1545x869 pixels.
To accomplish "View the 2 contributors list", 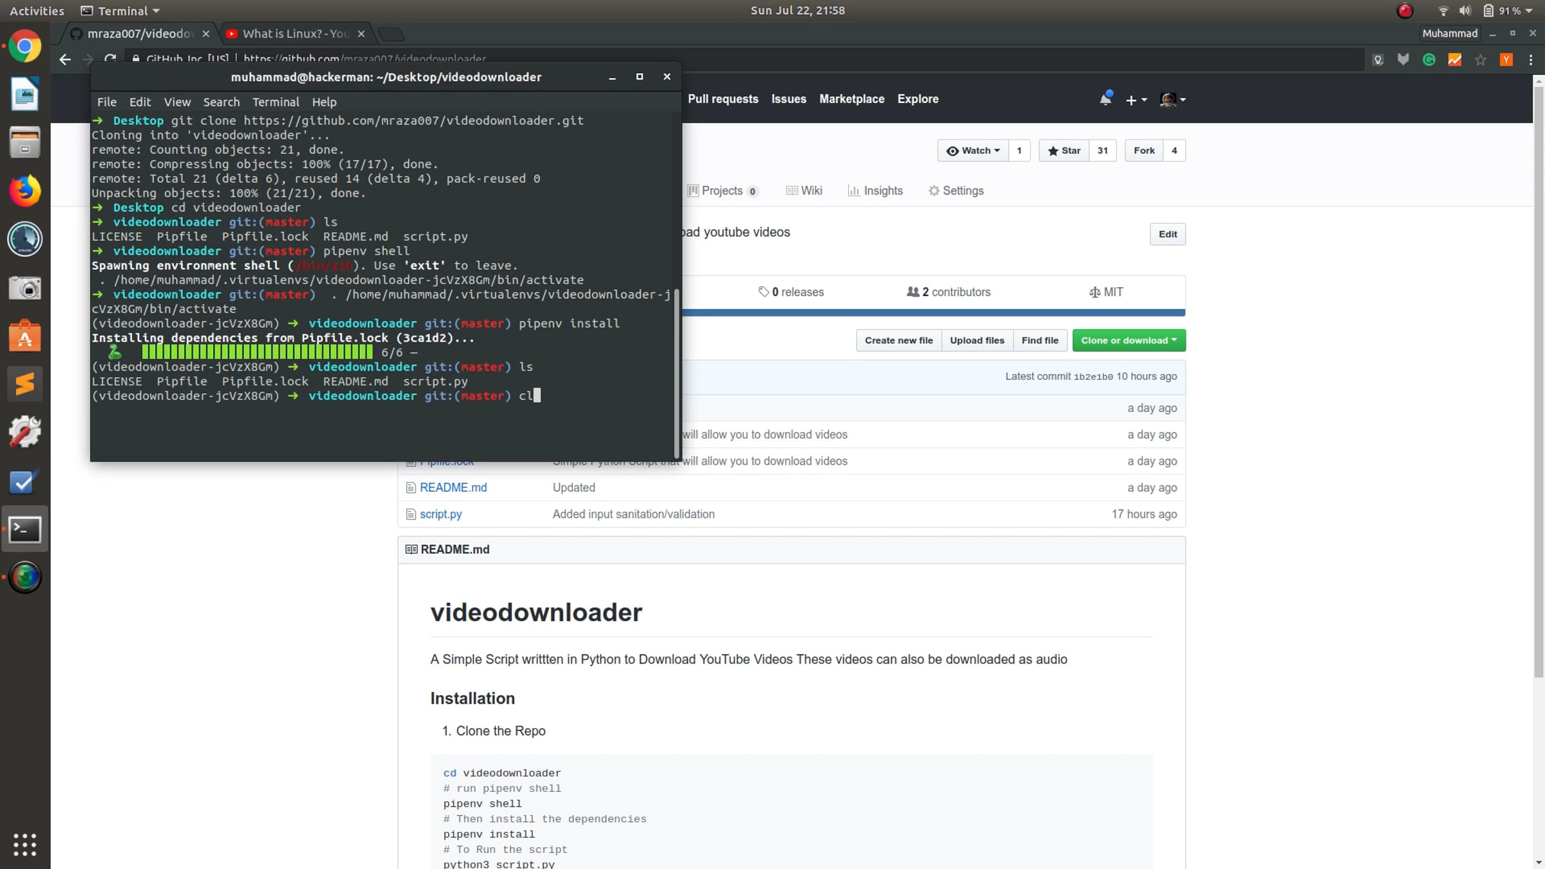I will point(949,292).
